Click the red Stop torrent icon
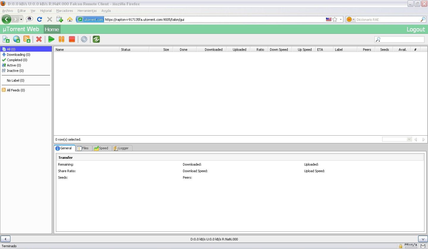Screen dimensions: 428x249 (x=72, y=39)
